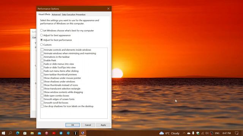Click the active System Properties taskbar icon

click(x=83, y=133)
